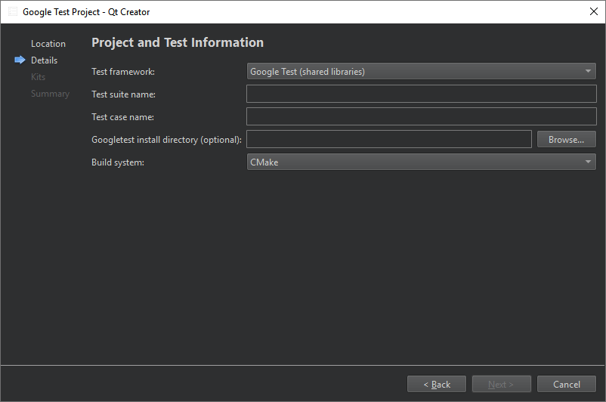Select the Summary wizard step
Viewport: 606px width, 402px height.
50,94
